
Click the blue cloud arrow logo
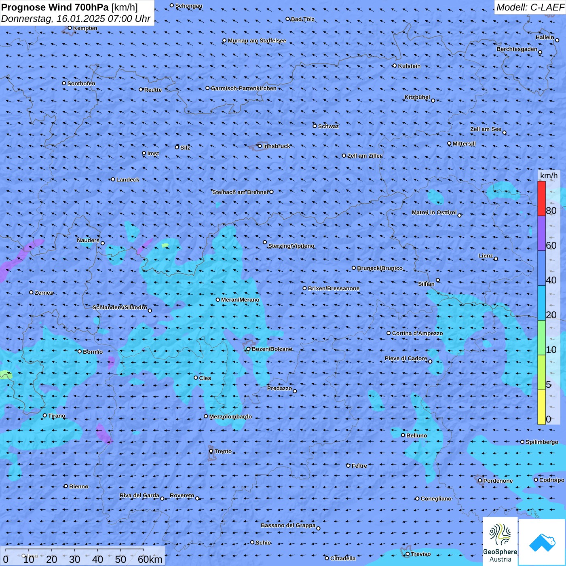point(542,542)
